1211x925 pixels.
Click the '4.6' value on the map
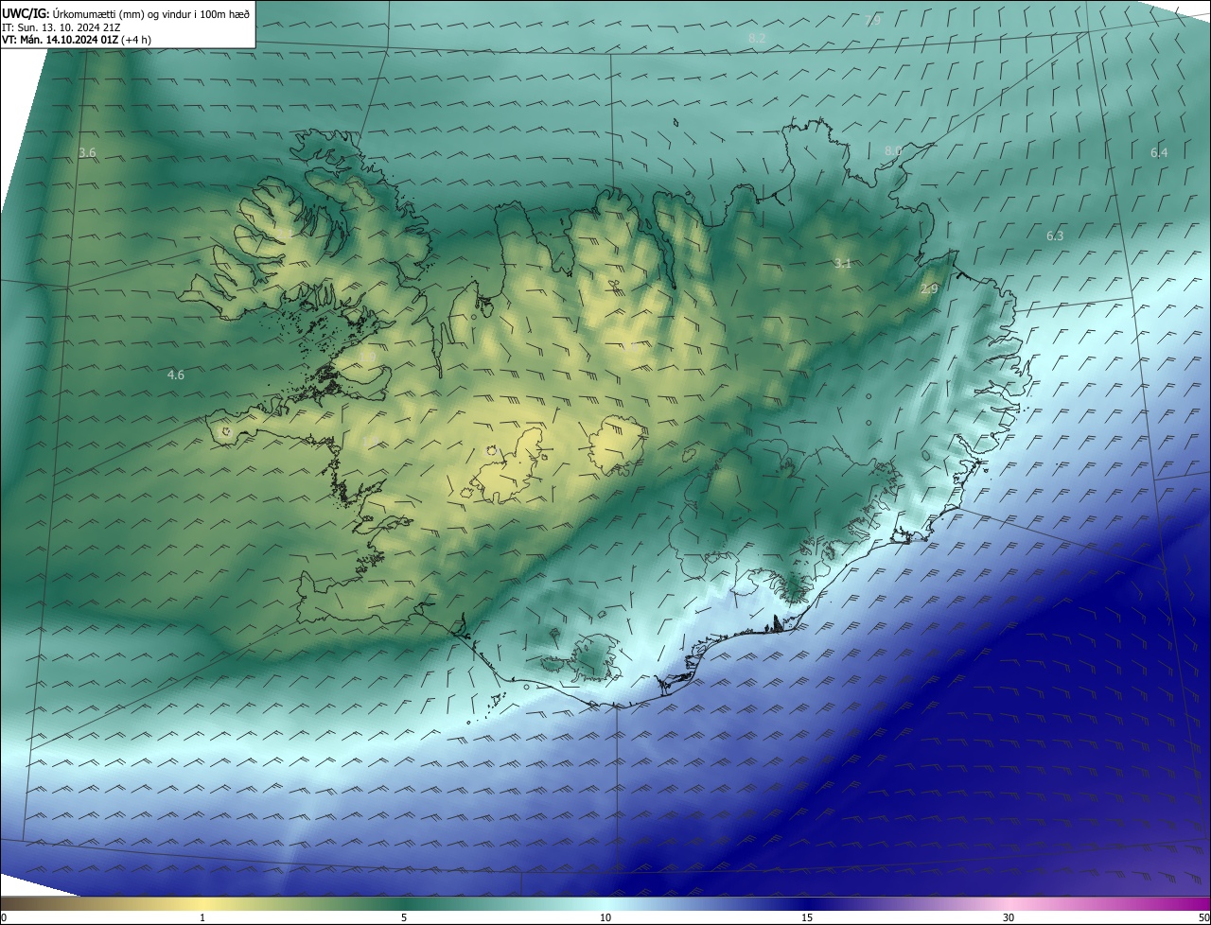(x=175, y=375)
